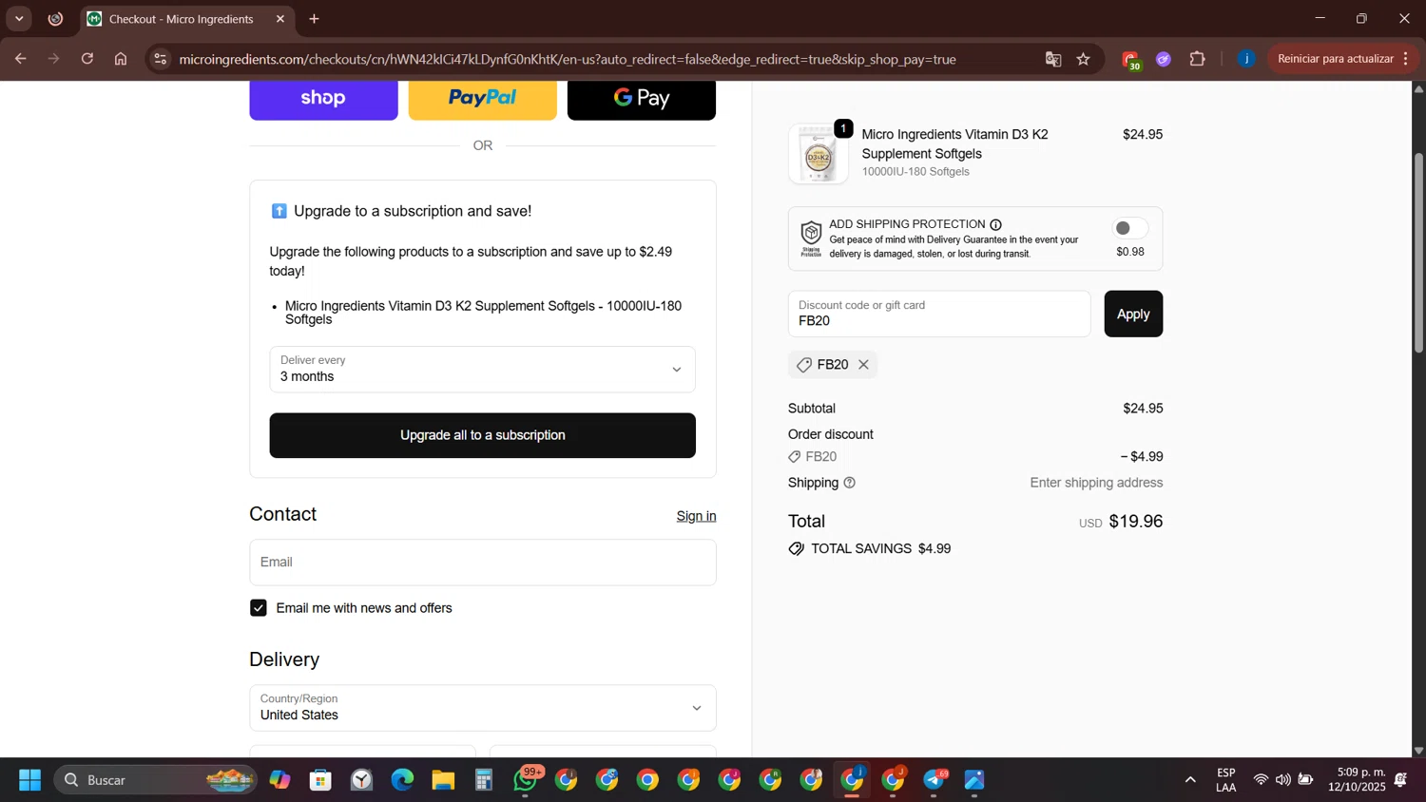Image resolution: width=1426 pixels, height=802 pixels.
Task: Click the page vertical scrollbar thumb
Action: [x=1418, y=252]
